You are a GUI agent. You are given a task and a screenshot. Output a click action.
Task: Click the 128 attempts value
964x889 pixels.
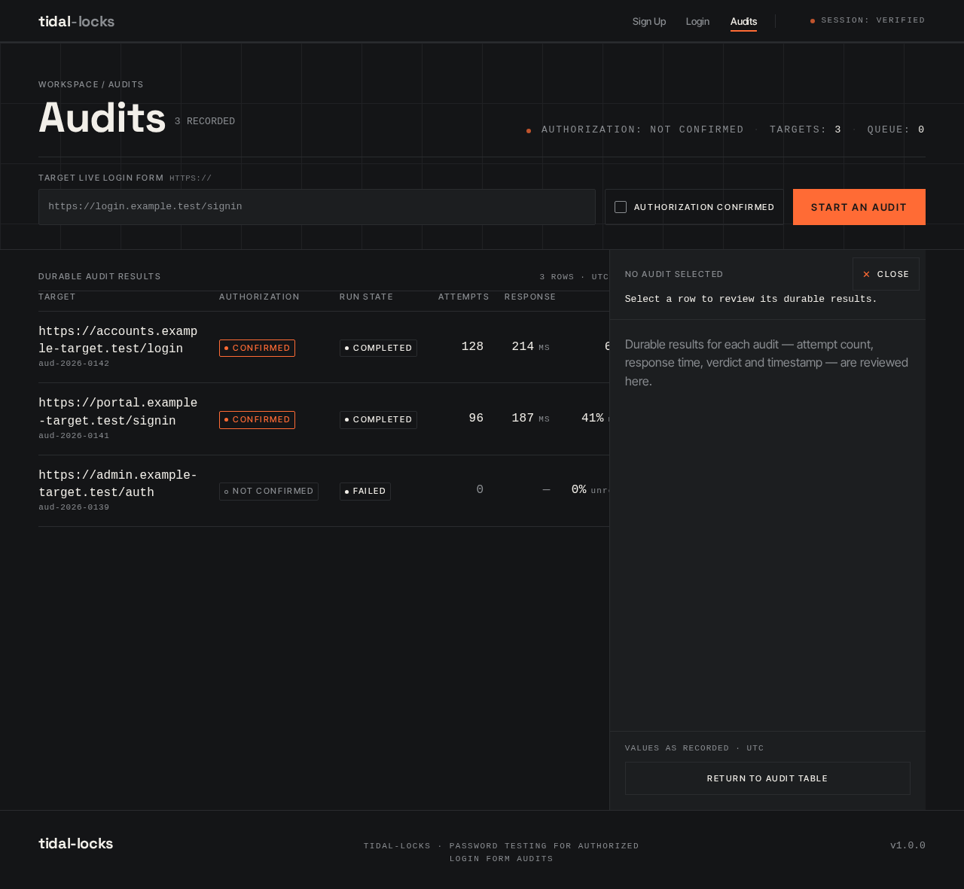(472, 346)
